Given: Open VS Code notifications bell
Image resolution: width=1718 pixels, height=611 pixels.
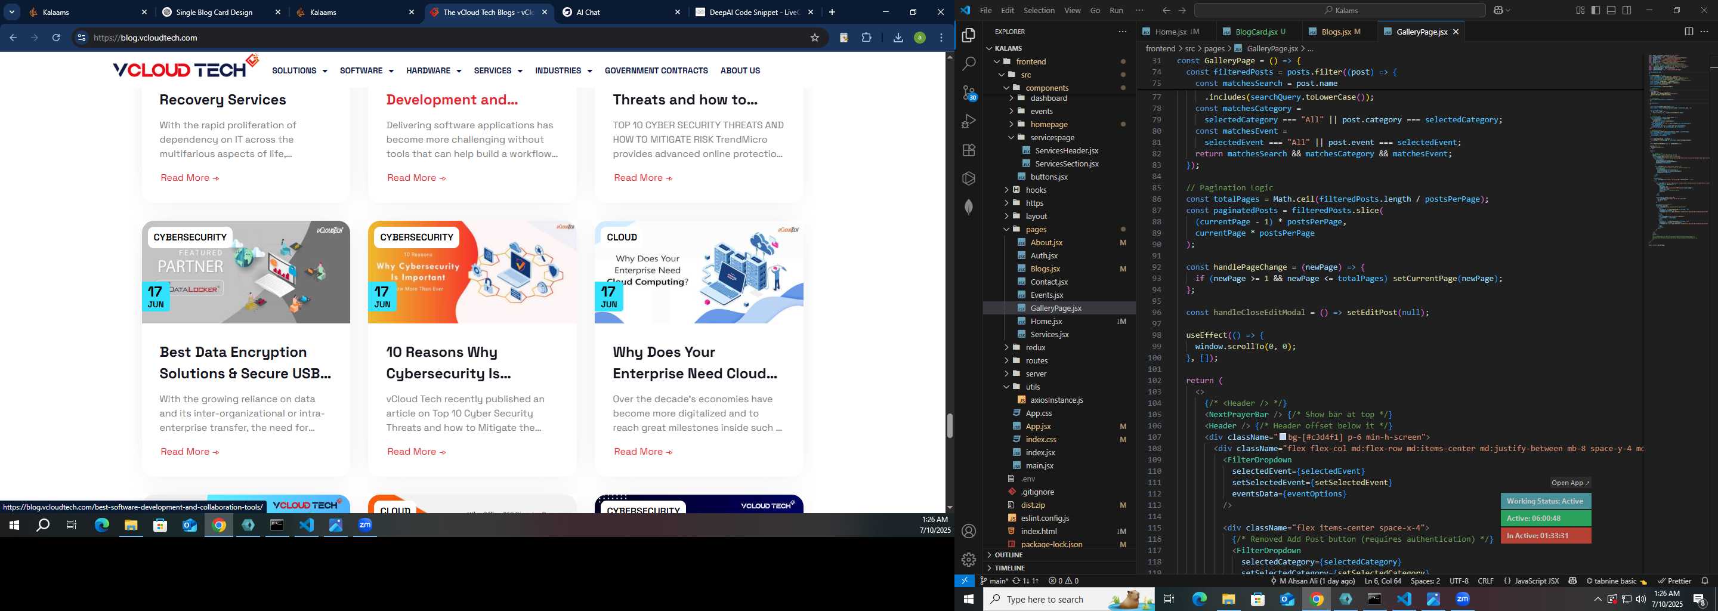Looking at the screenshot, I should [x=1705, y=581].
